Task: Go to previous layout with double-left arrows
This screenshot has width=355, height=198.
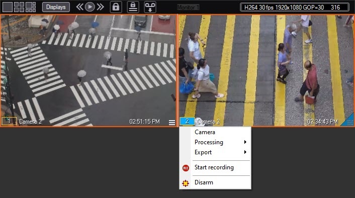Action: point(79,7)
